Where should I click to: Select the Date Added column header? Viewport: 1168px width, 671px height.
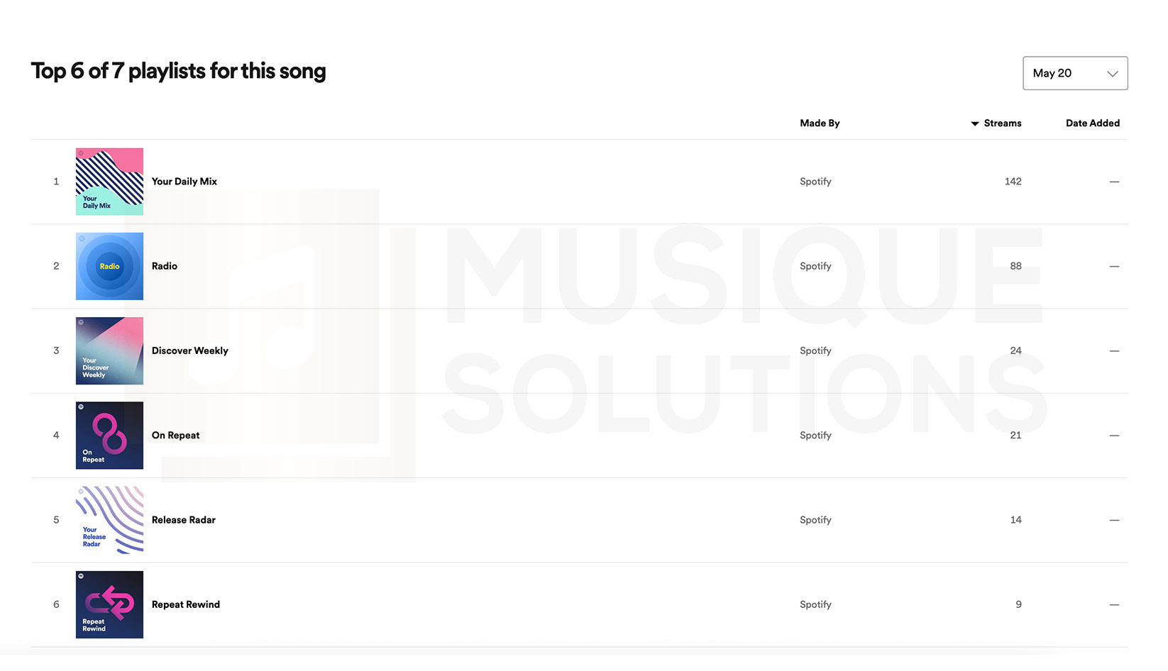tap(1092, 123)
